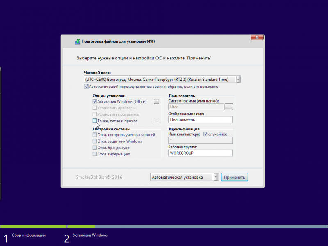This screenshot has width=328, height=246.
Task: Open tweaks and patches ellipsis button
Action: pos(157,121)
